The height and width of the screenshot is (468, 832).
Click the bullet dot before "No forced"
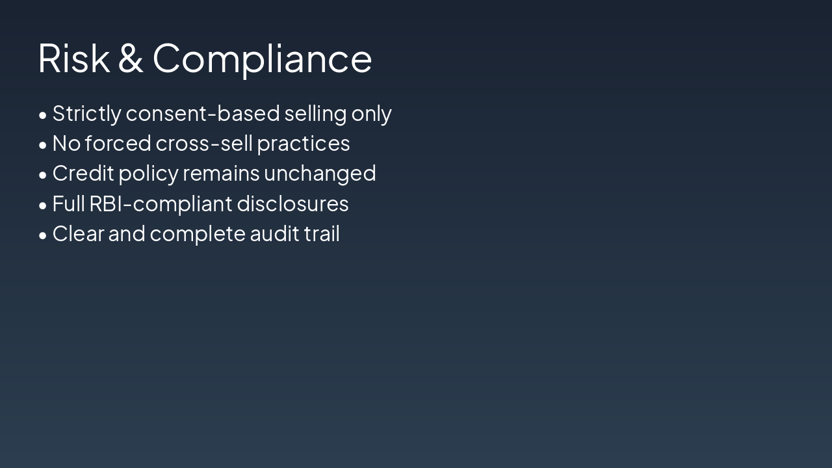click(43, 145)
